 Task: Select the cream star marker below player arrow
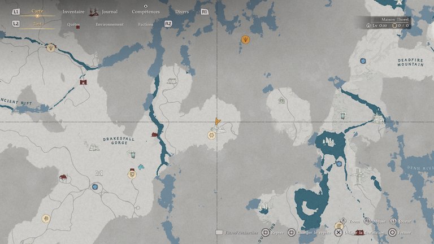pos(211,136)
